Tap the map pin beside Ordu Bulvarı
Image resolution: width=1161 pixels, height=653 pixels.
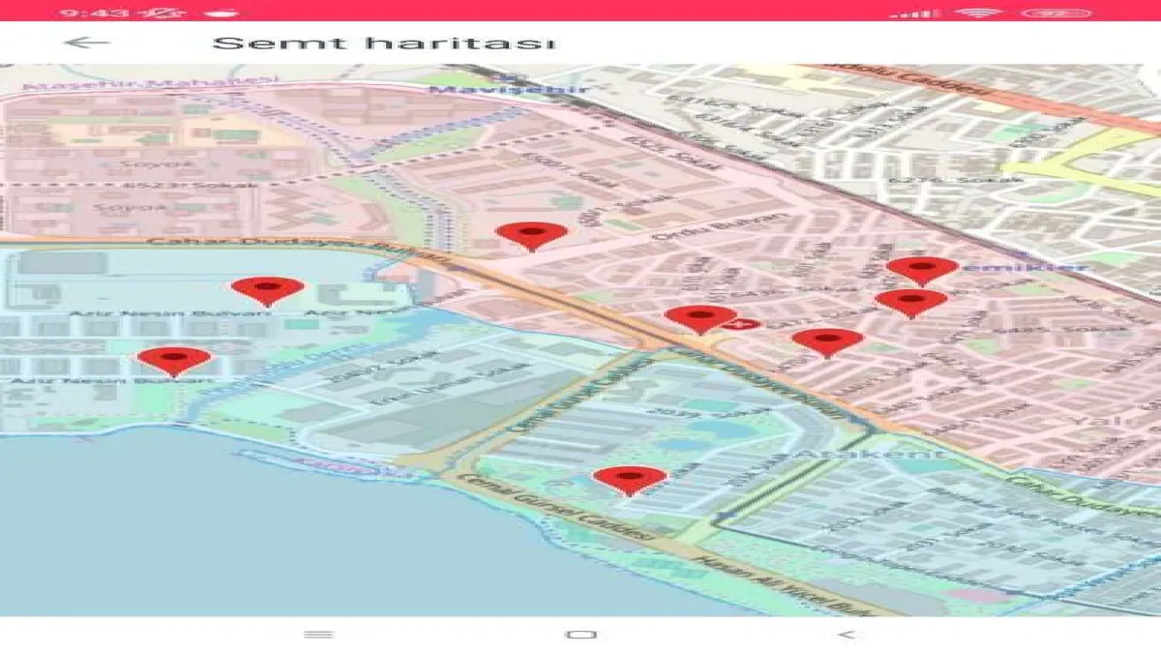coord(530,234)
